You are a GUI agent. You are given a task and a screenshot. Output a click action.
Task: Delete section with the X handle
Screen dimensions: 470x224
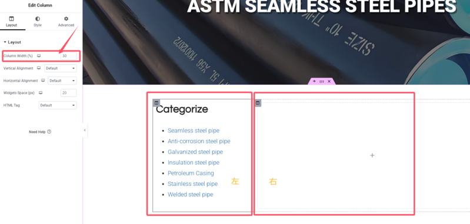tap(329, 82)
